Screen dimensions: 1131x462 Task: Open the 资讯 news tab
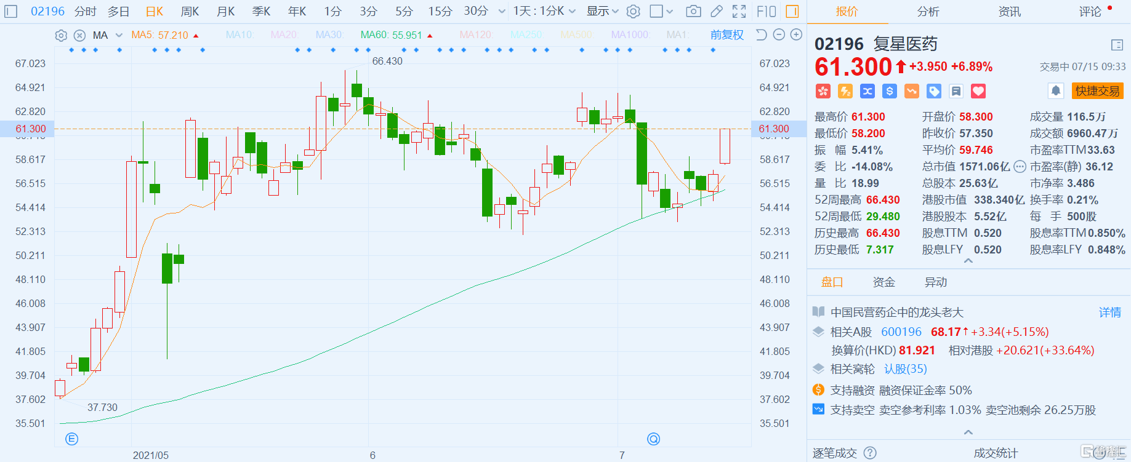pos(1009,11)
